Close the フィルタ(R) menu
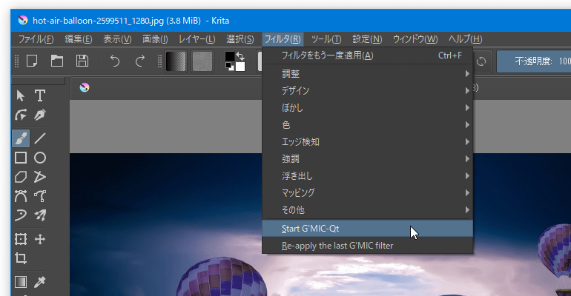 coord(283,39)
